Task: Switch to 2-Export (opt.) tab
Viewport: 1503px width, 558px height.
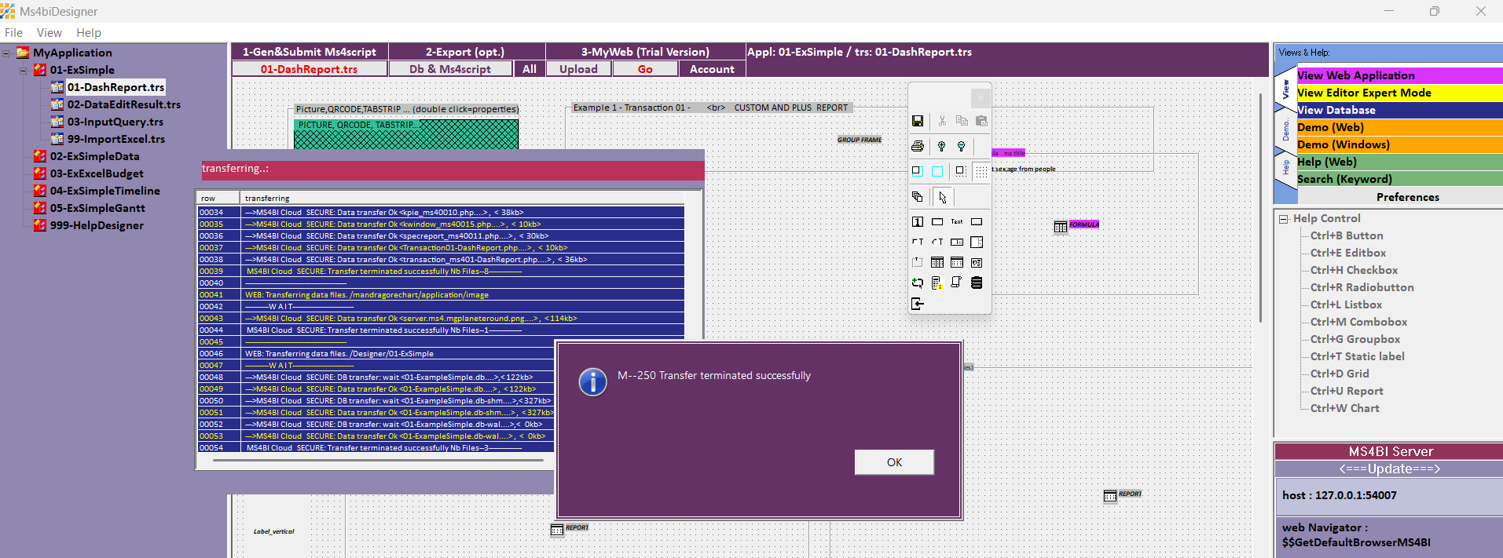Action: [465, 52]
